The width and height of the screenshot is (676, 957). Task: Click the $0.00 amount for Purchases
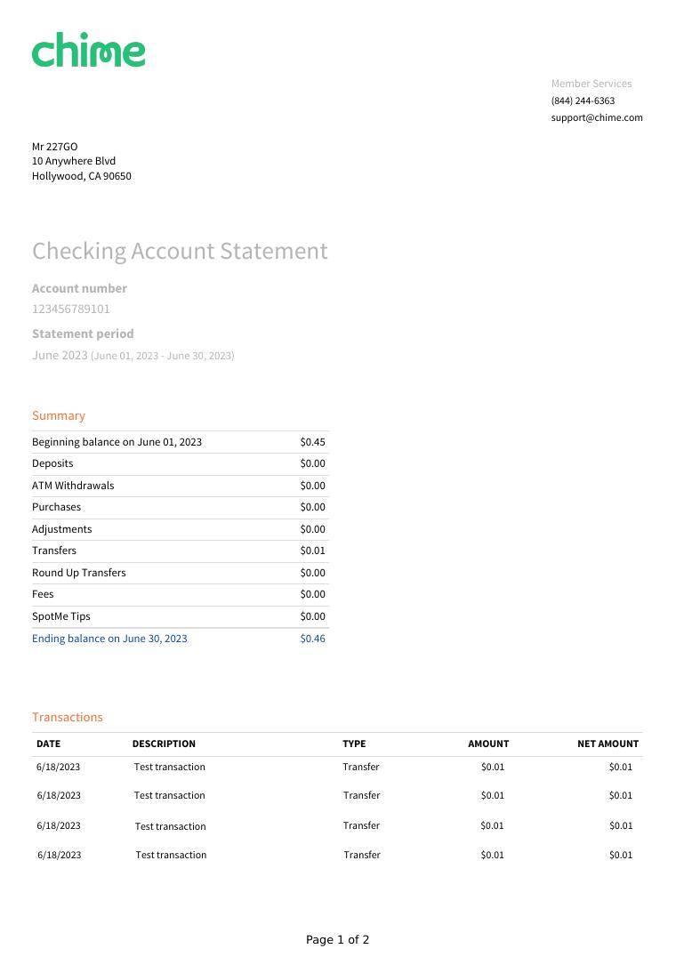pos(312,507)
